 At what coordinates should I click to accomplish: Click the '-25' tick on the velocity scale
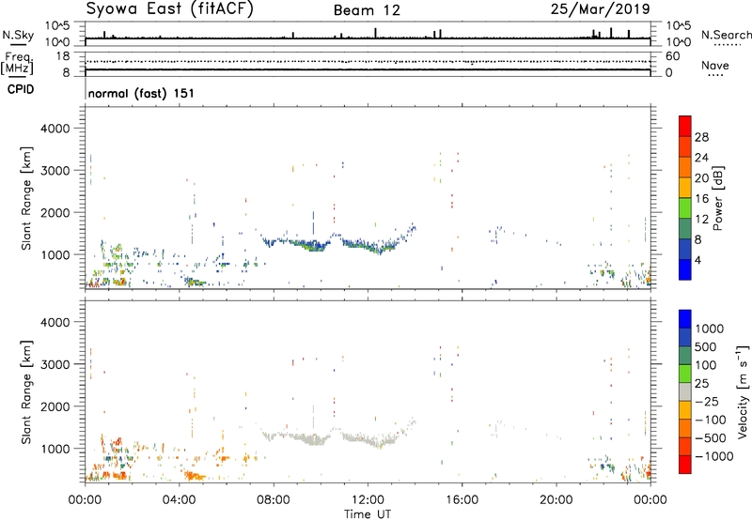tap(707, 401)
